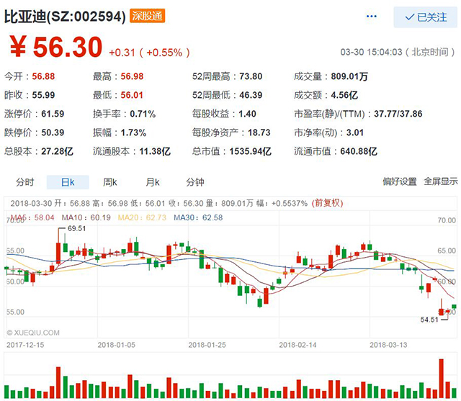
Task: Click the stock title 比亚迪(SZ:002594)
Action: coord(65,17)
